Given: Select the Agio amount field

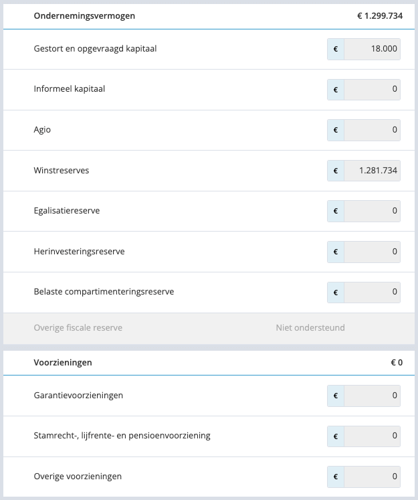Looking at the screenshot, I should click(x=372, y=130).
